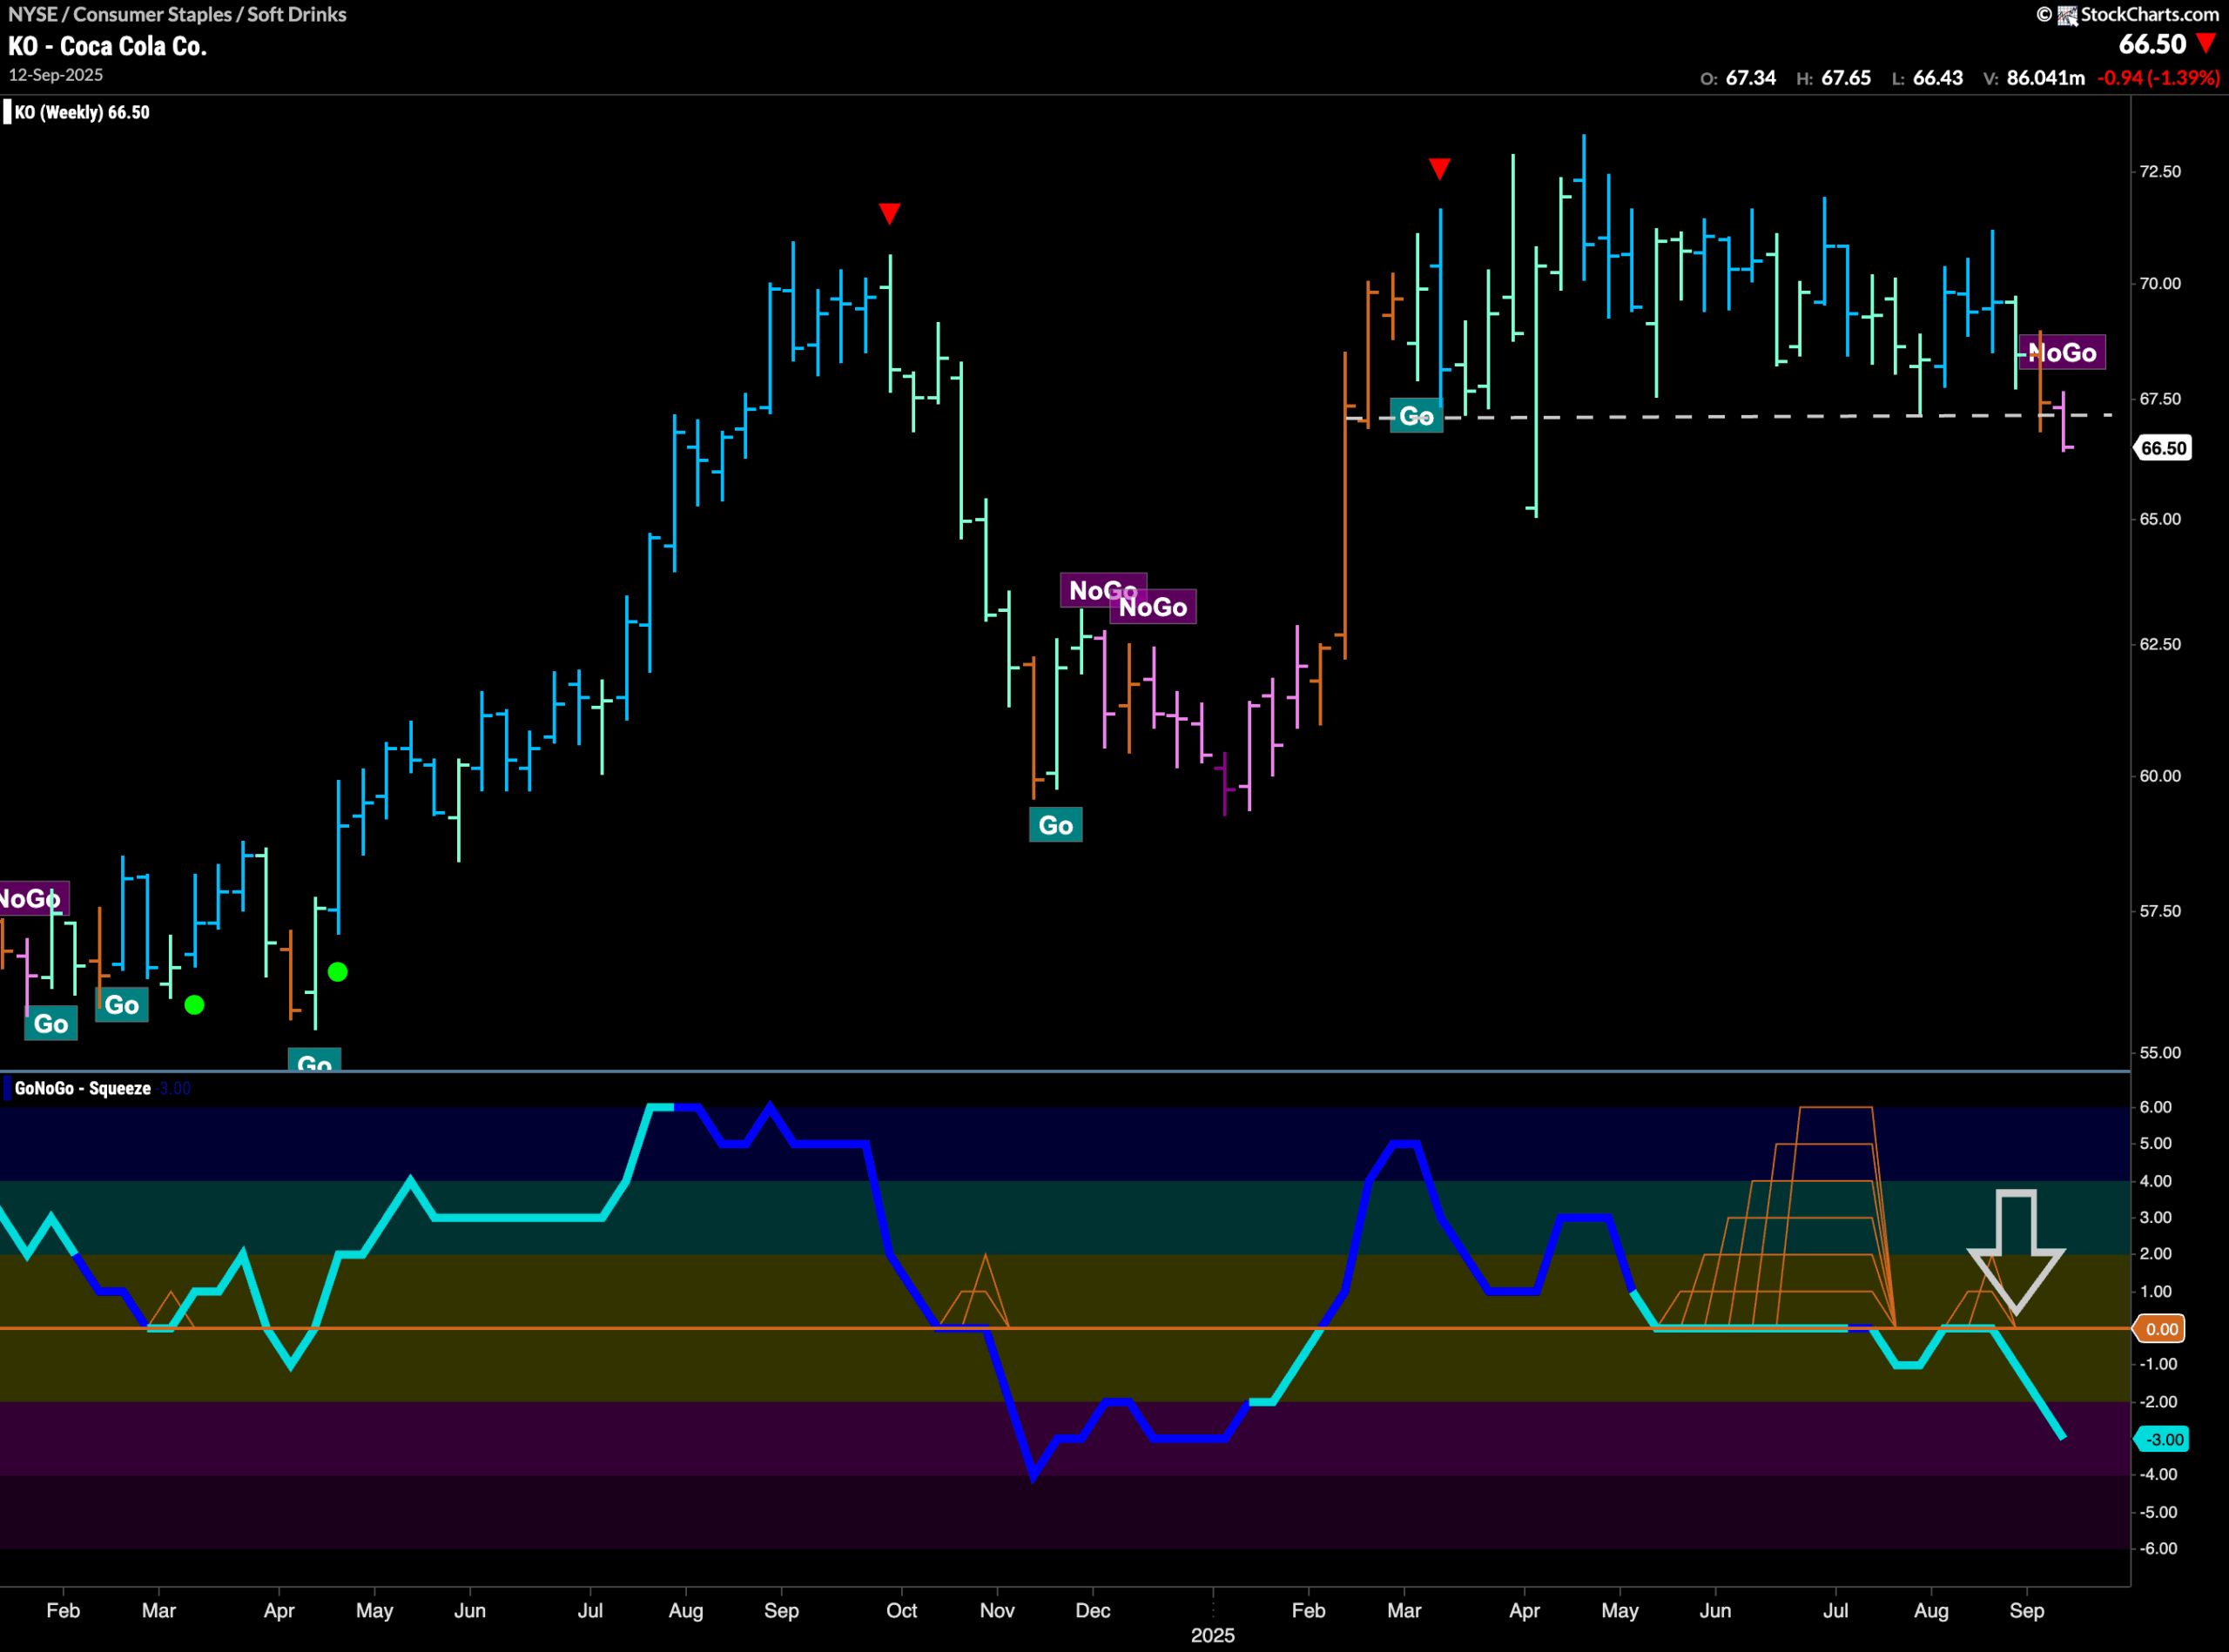Click the -4.00 oscillator axis label
Viewport: 2229px width, 1652px height.
2158,1474
